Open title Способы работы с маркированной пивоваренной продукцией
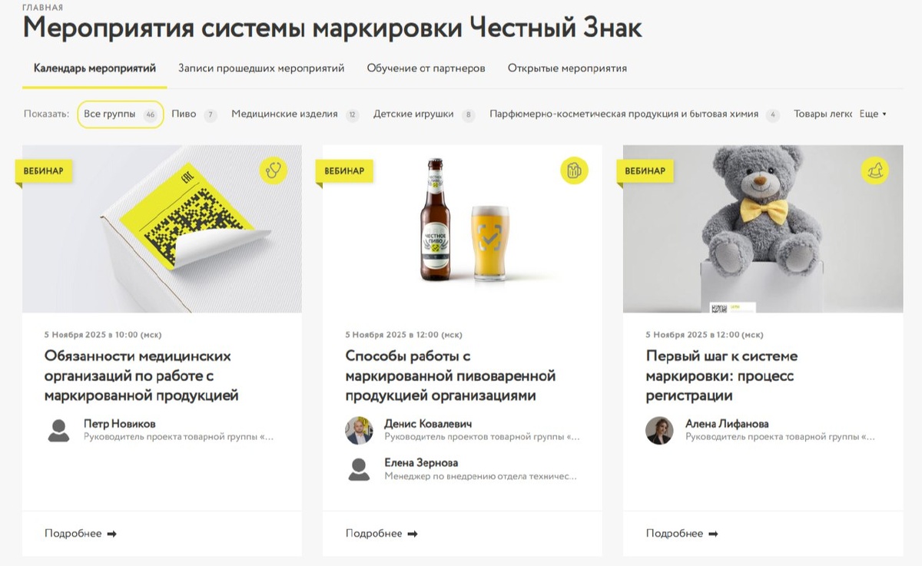Image resolution: width=922 pixels, height=566 pixels. (x=450, y=376)
